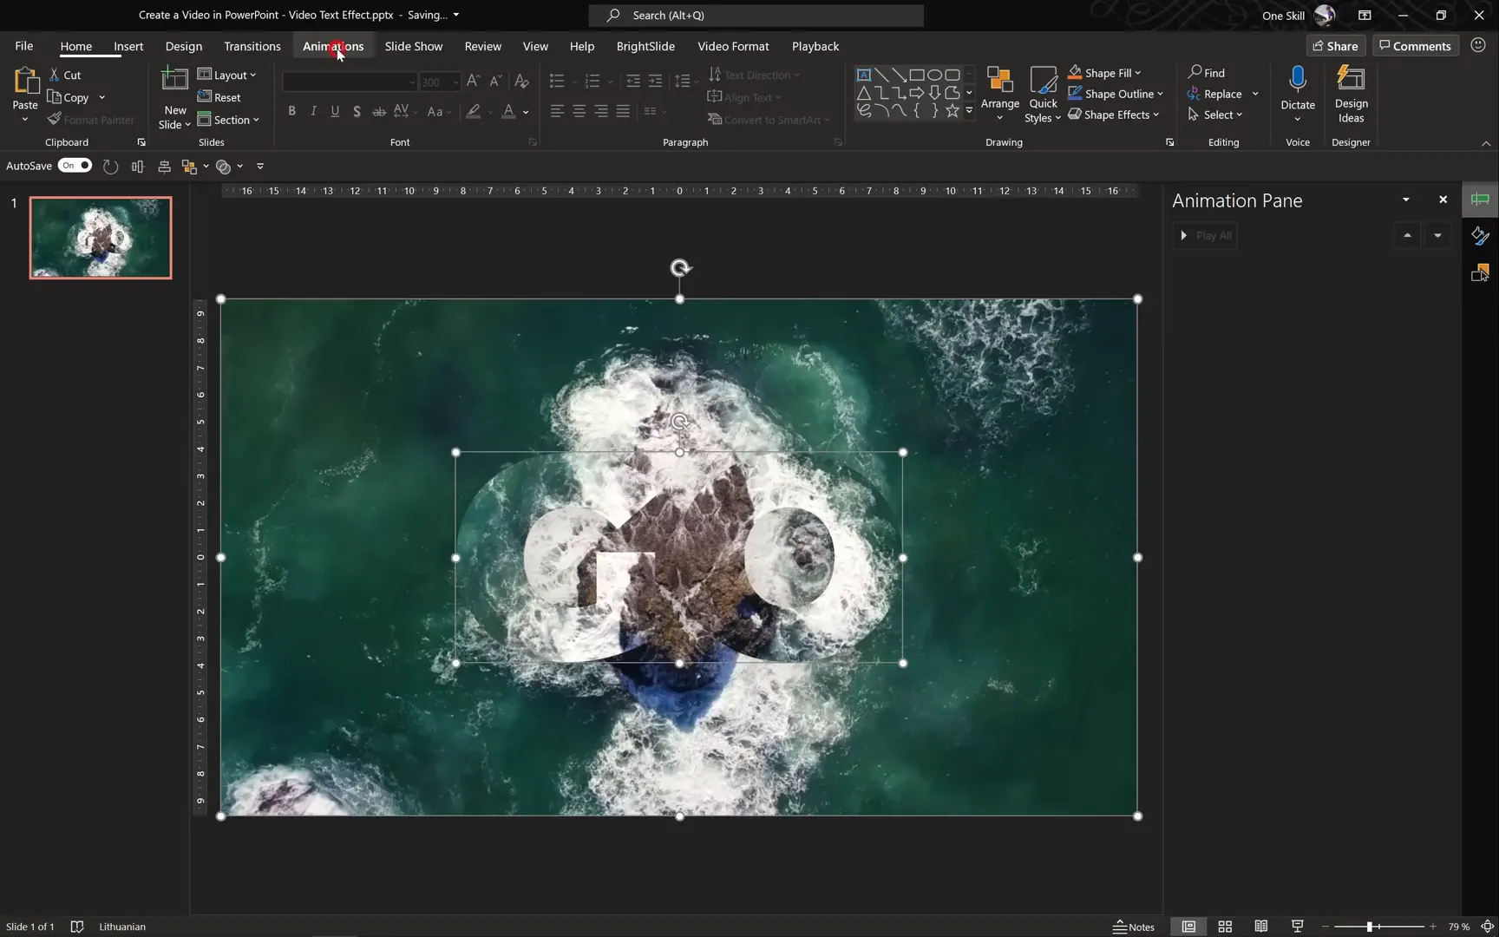Open the Comments pane

point(1416,45)
